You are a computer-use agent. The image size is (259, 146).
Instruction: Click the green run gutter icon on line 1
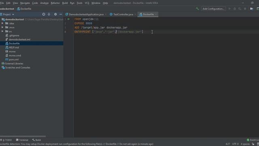pyautogui.click(x=68, y=19)
